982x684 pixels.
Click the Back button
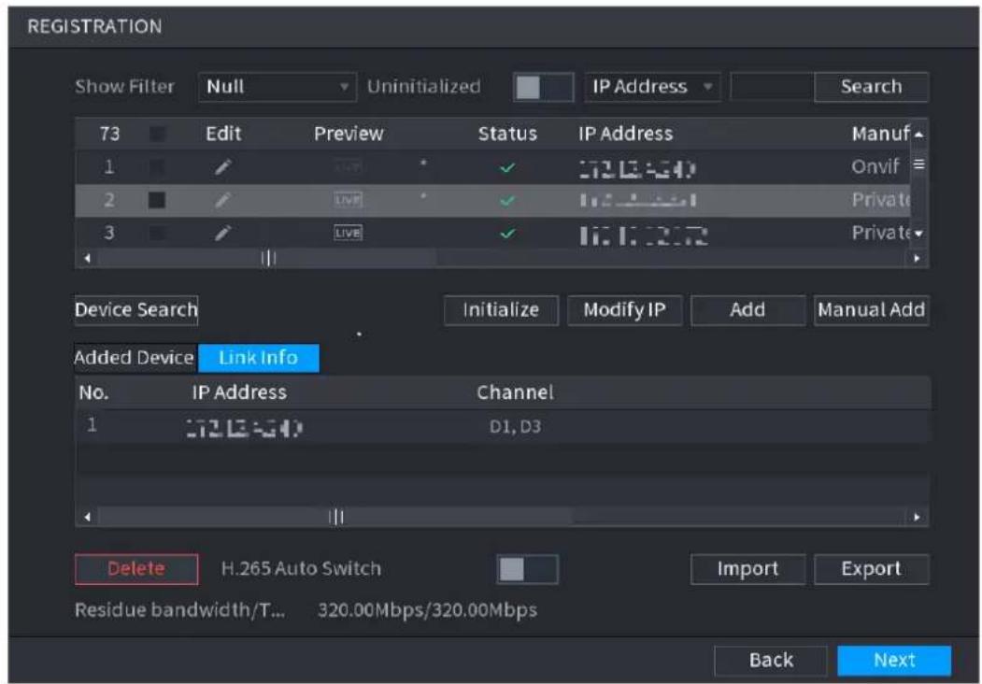tap(771, 661)
